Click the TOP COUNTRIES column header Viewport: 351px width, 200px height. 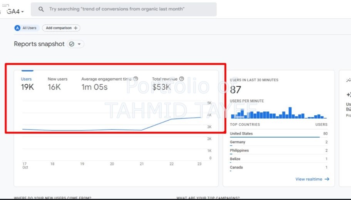pyautogui.click(x=245, y=124)
